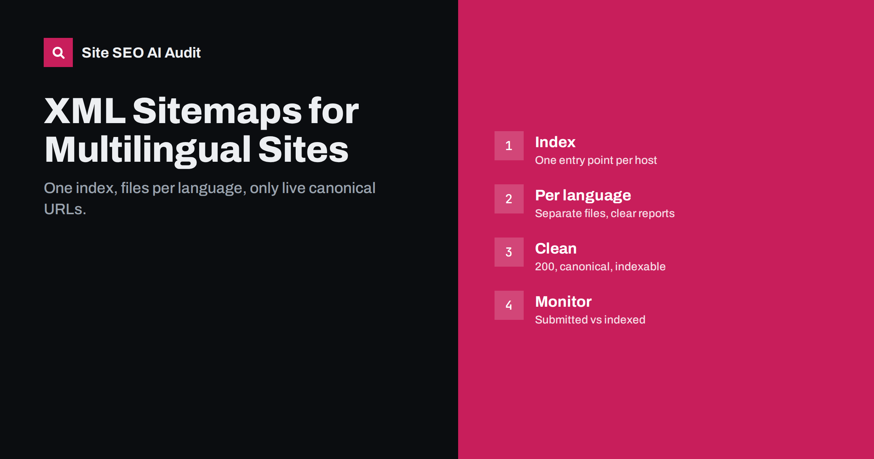
Task: Click the subtitle starting 'One index, files per language'
Action: tap(209, 199)
